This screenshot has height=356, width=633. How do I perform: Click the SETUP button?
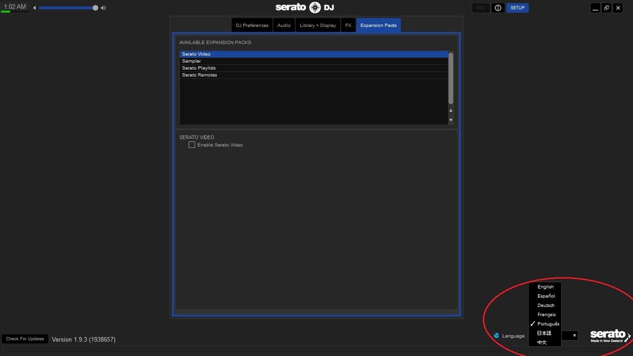point(517,8)
